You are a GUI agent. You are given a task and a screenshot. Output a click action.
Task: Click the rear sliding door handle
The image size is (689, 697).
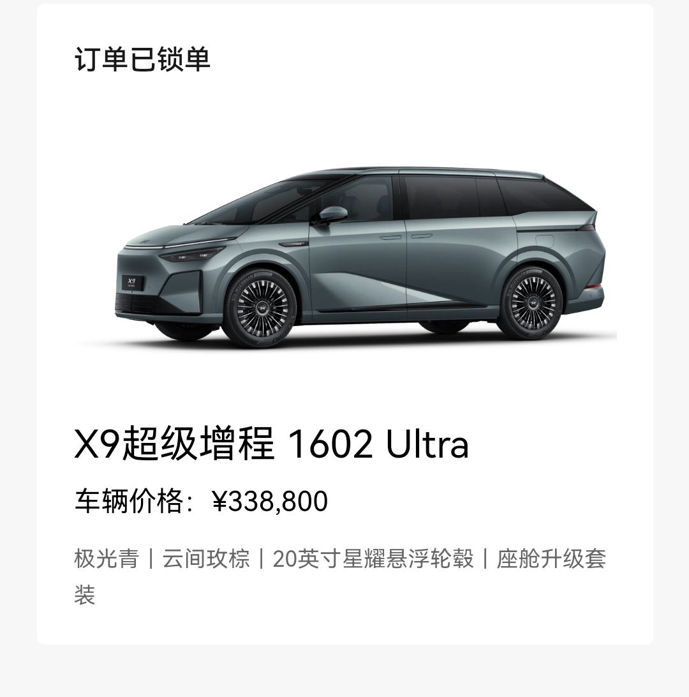[x=422, y=236]
